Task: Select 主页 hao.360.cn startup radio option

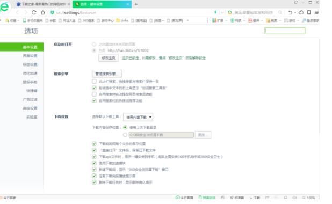Action: tap(94, 50)
